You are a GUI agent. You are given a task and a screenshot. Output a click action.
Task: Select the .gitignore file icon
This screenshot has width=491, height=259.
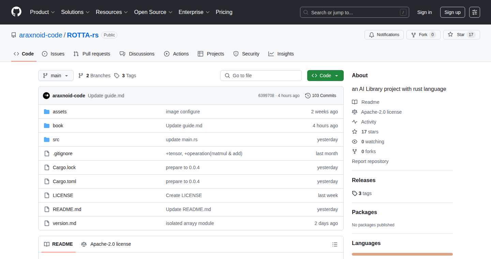point(47,153)
